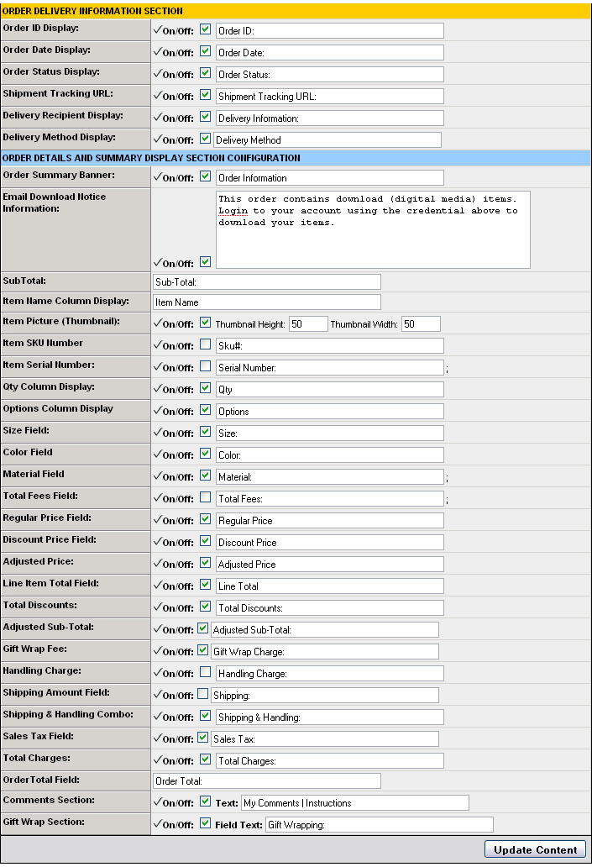Edit the 'My Comments | Instructions' field
Screen dimensions: 592x867
(x=355, y=803)
